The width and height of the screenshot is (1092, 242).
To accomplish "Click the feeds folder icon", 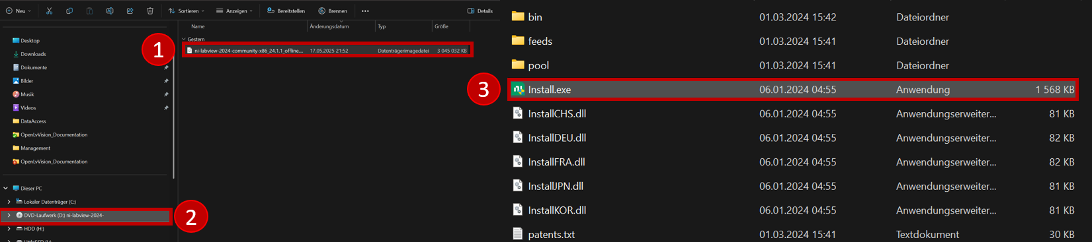I will (518, 41).
